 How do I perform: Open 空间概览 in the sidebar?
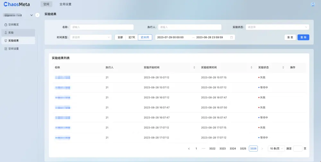click(x=13, y=24)
